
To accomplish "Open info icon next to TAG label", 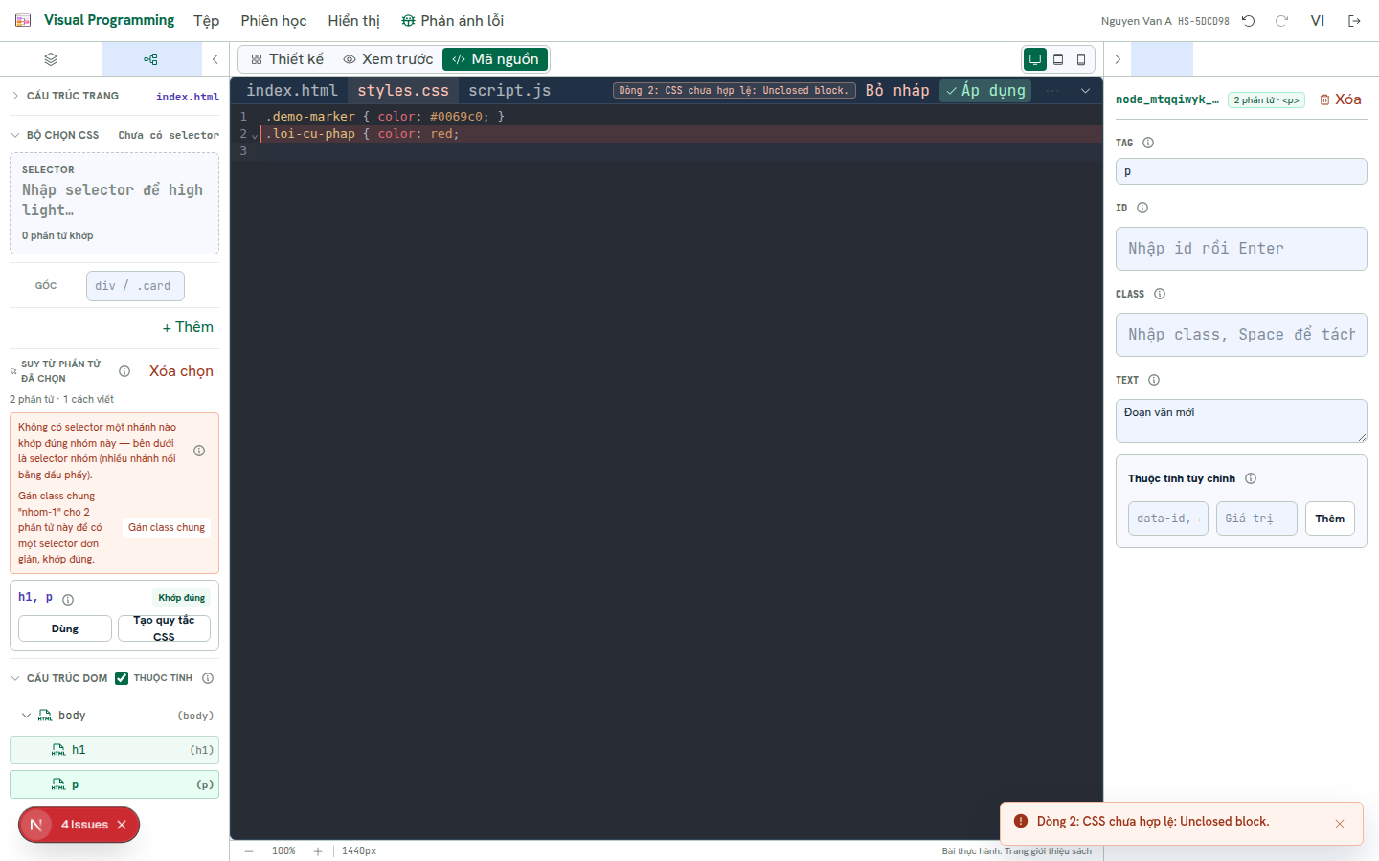I will tap(1148, 143).
